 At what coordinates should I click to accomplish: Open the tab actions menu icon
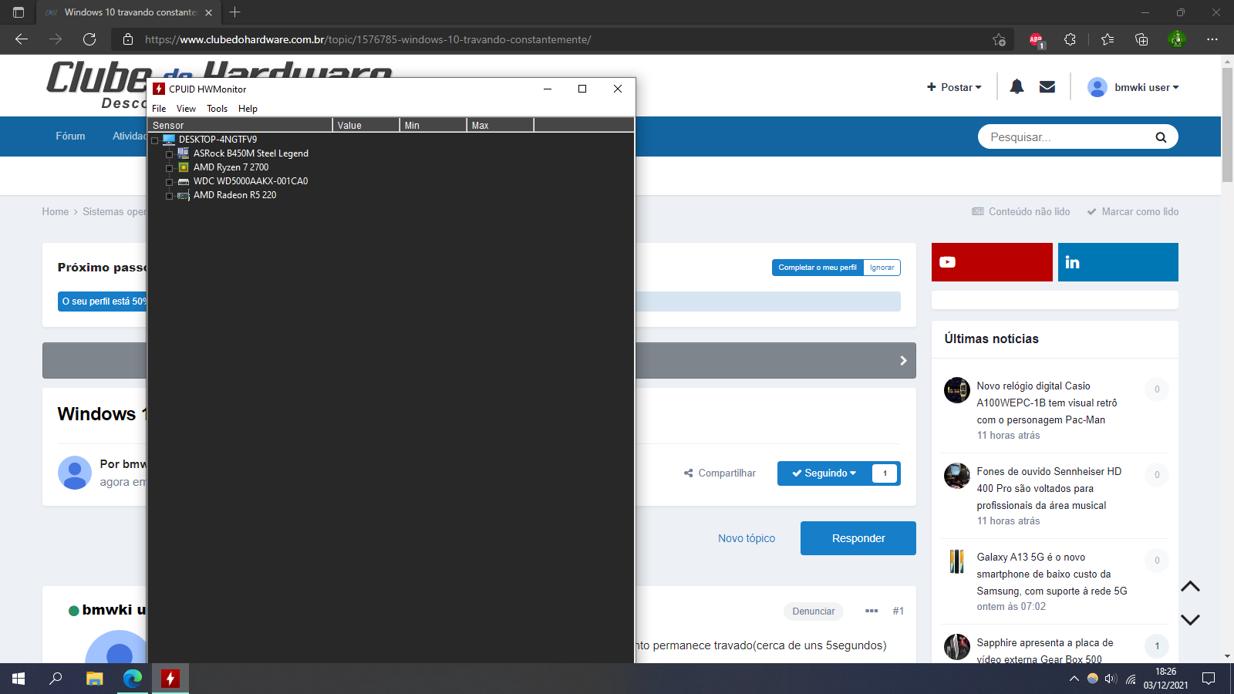click(x=19, y=12)
